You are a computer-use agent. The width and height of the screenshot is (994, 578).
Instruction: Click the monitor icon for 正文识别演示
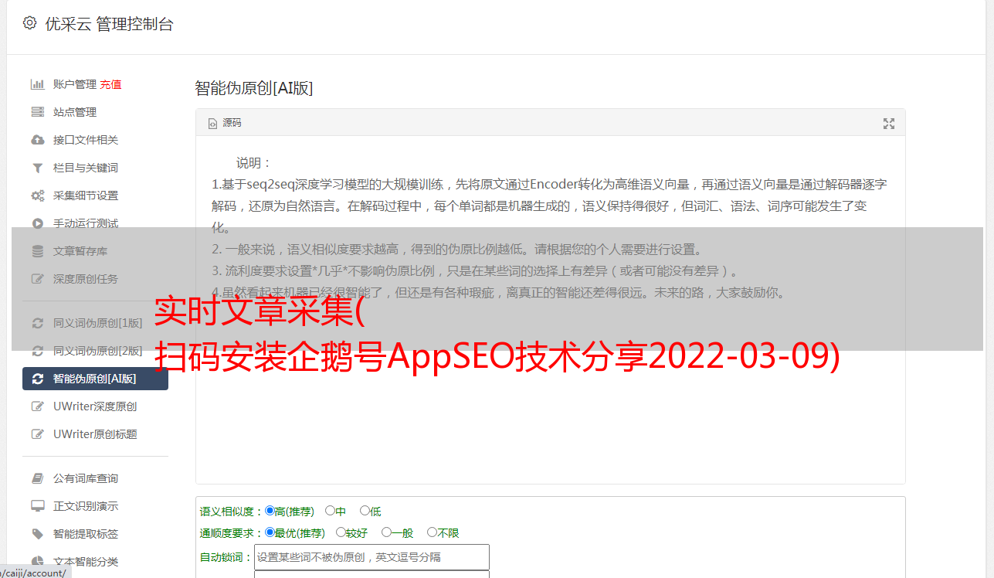tap(37, 506)
